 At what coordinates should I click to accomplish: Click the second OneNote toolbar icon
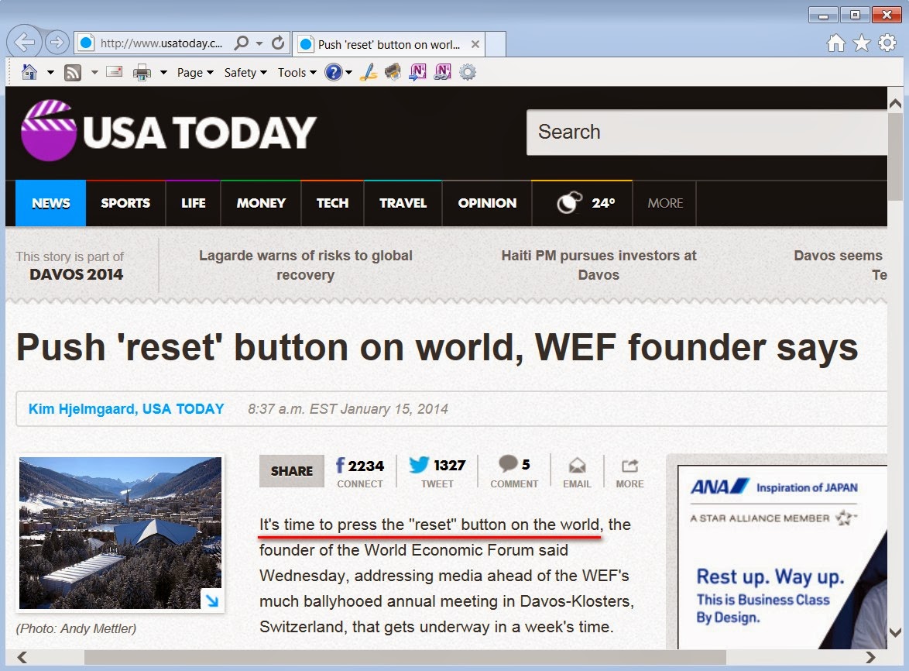coord(442,72)
